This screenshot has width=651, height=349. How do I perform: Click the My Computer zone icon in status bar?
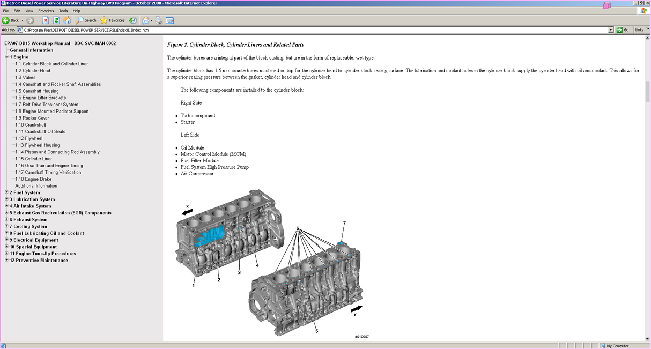(603, 346)
